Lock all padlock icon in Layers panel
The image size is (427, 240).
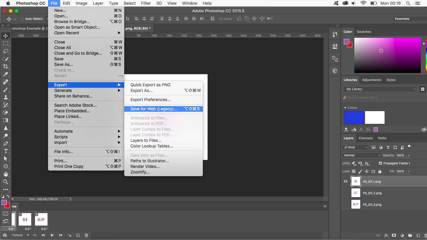(380, 171)
